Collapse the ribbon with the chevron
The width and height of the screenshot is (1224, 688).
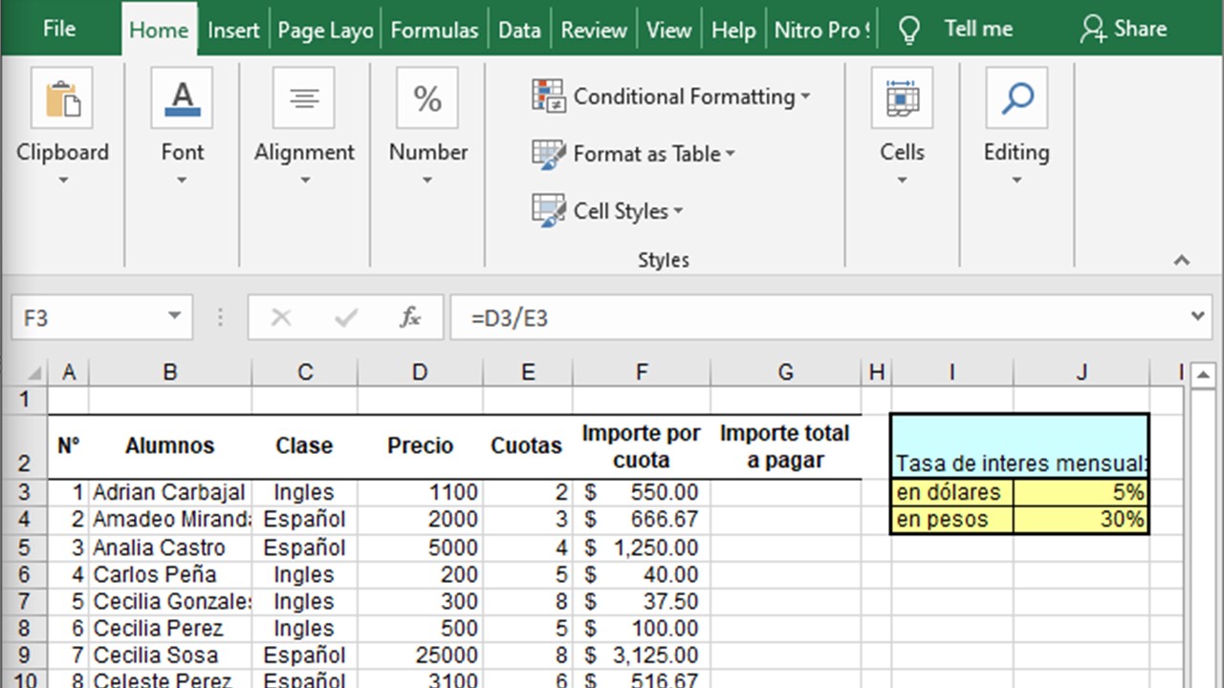tap(1181, 259)
